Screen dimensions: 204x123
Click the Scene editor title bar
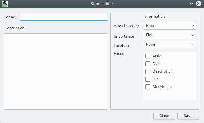[x=102, y=4]
